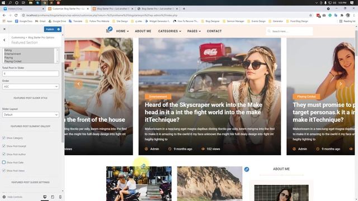Click the customizer sidebar scrollbar

[63, 103]
